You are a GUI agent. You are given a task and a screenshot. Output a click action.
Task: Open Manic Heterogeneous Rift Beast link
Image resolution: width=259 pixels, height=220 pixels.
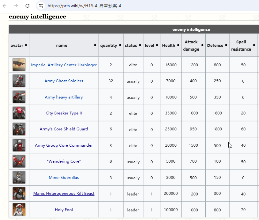point(64,194)
